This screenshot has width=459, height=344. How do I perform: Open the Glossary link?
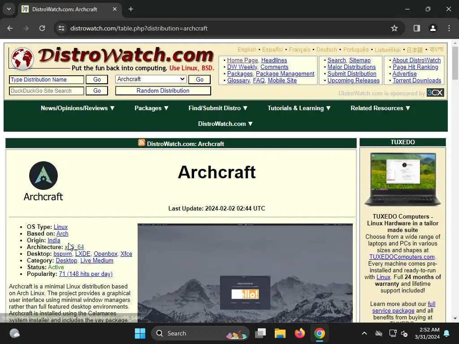coord(238,81)
